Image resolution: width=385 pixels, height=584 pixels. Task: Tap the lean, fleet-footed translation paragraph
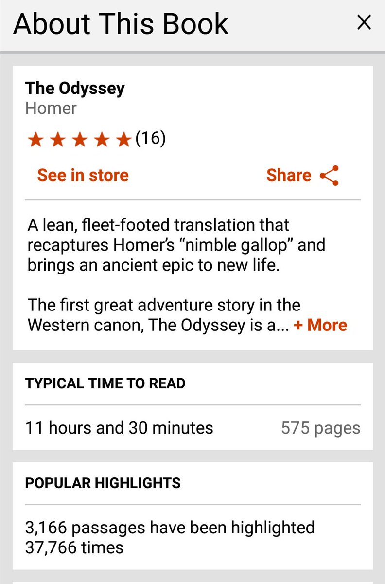(x=175, y=246)
